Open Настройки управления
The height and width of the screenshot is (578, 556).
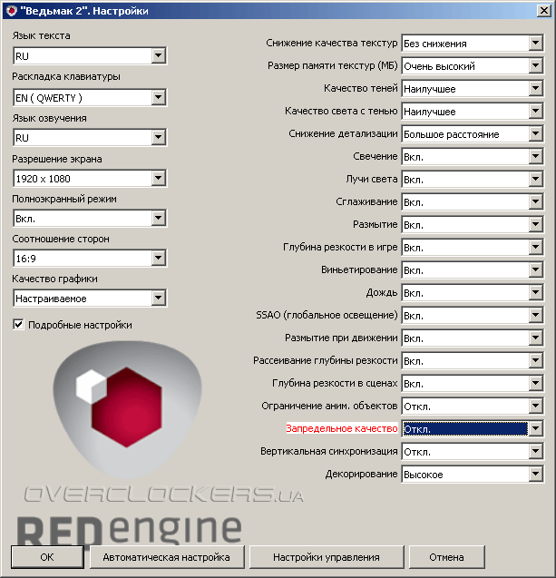(x=327, y=557)
